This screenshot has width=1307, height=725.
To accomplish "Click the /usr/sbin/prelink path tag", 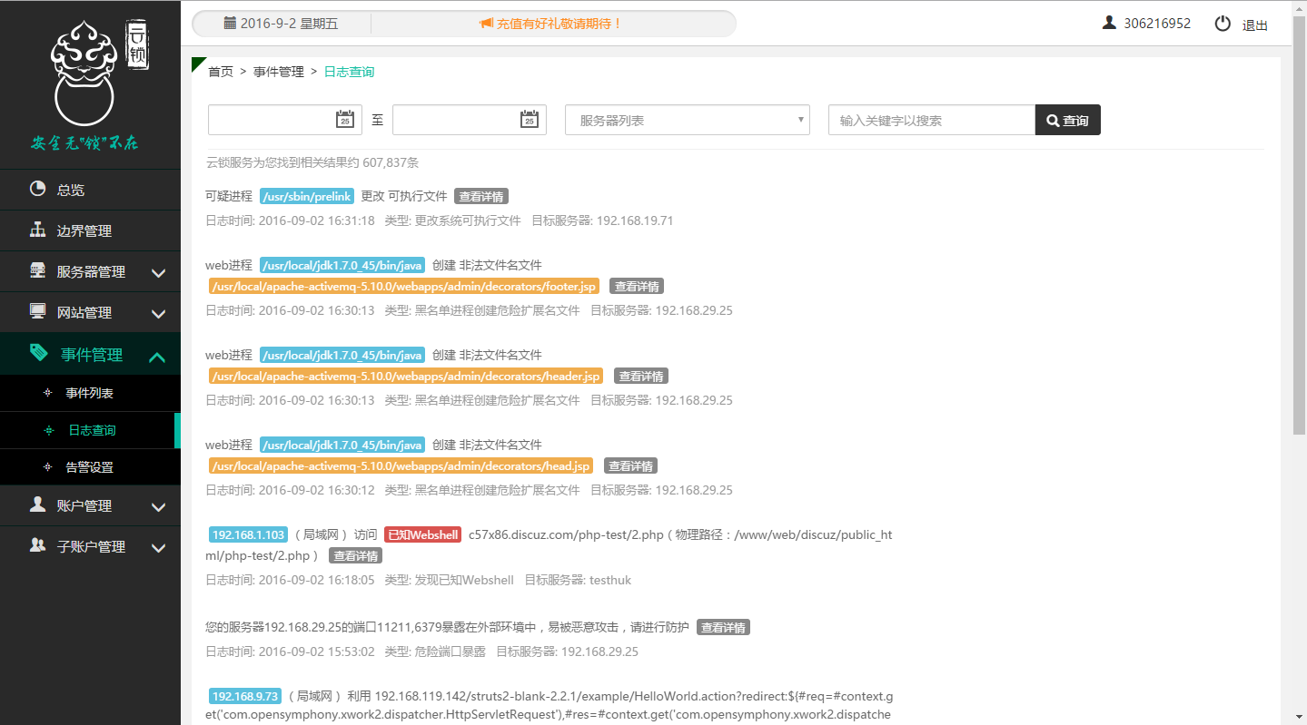I will (307, 196).
